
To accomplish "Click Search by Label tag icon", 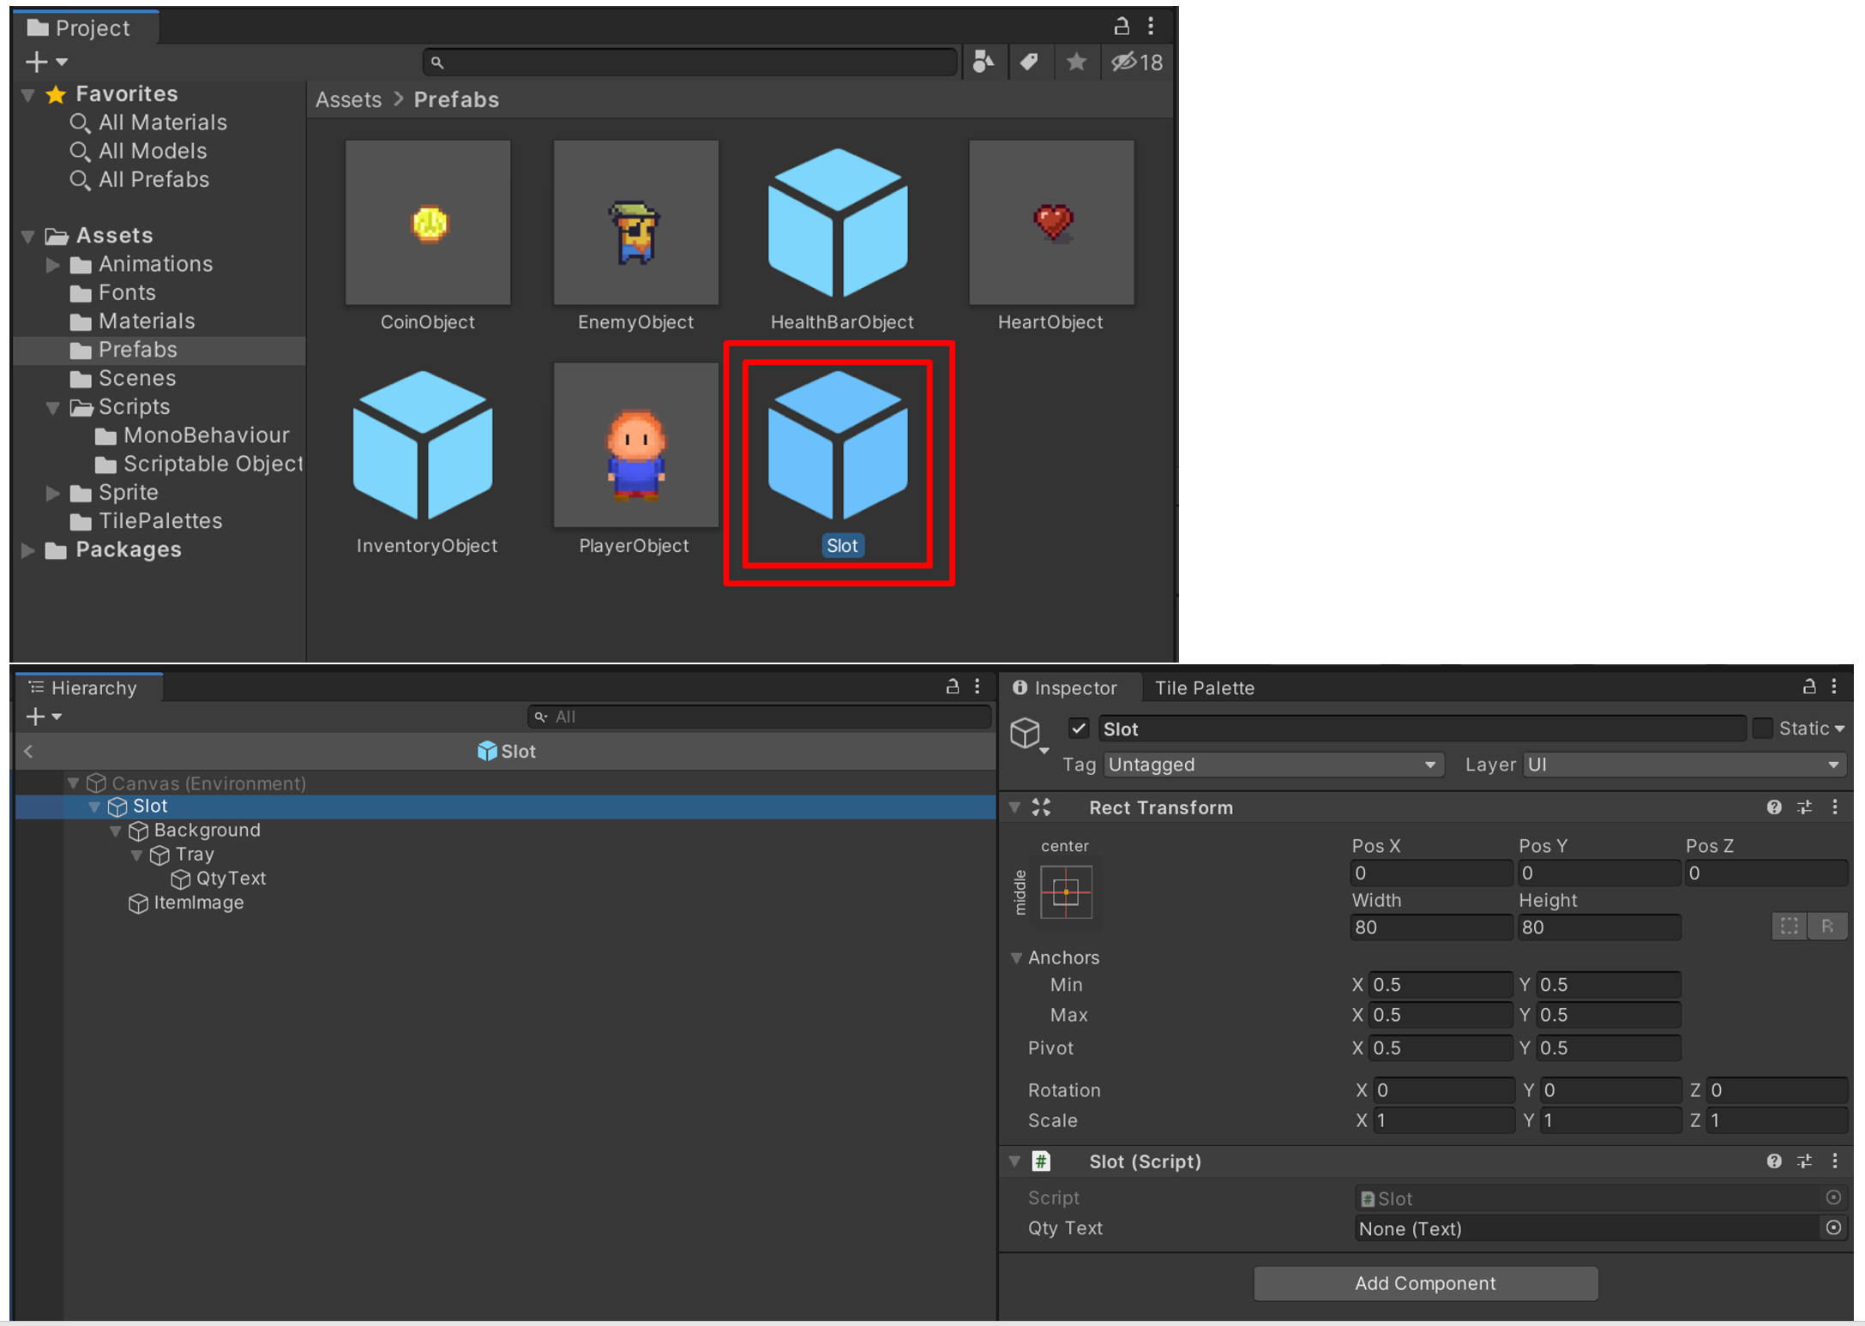I will pos(1030,62).
